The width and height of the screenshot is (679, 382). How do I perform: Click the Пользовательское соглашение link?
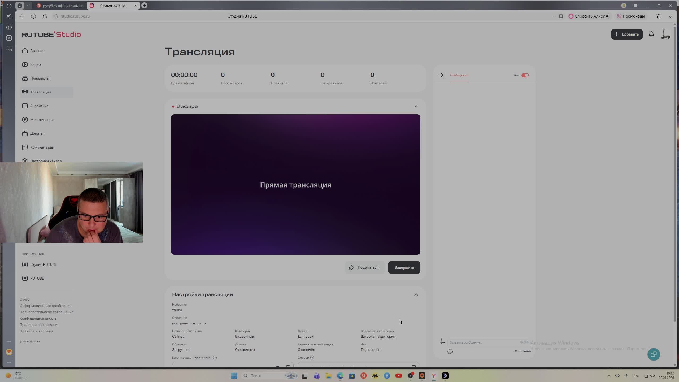tap(46, 312)
